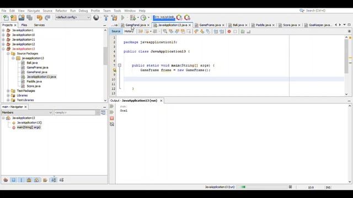Screen dimensions: 353x198
Task: Collapse the JavaApplication13 project node
Action: tap(3, 49)
